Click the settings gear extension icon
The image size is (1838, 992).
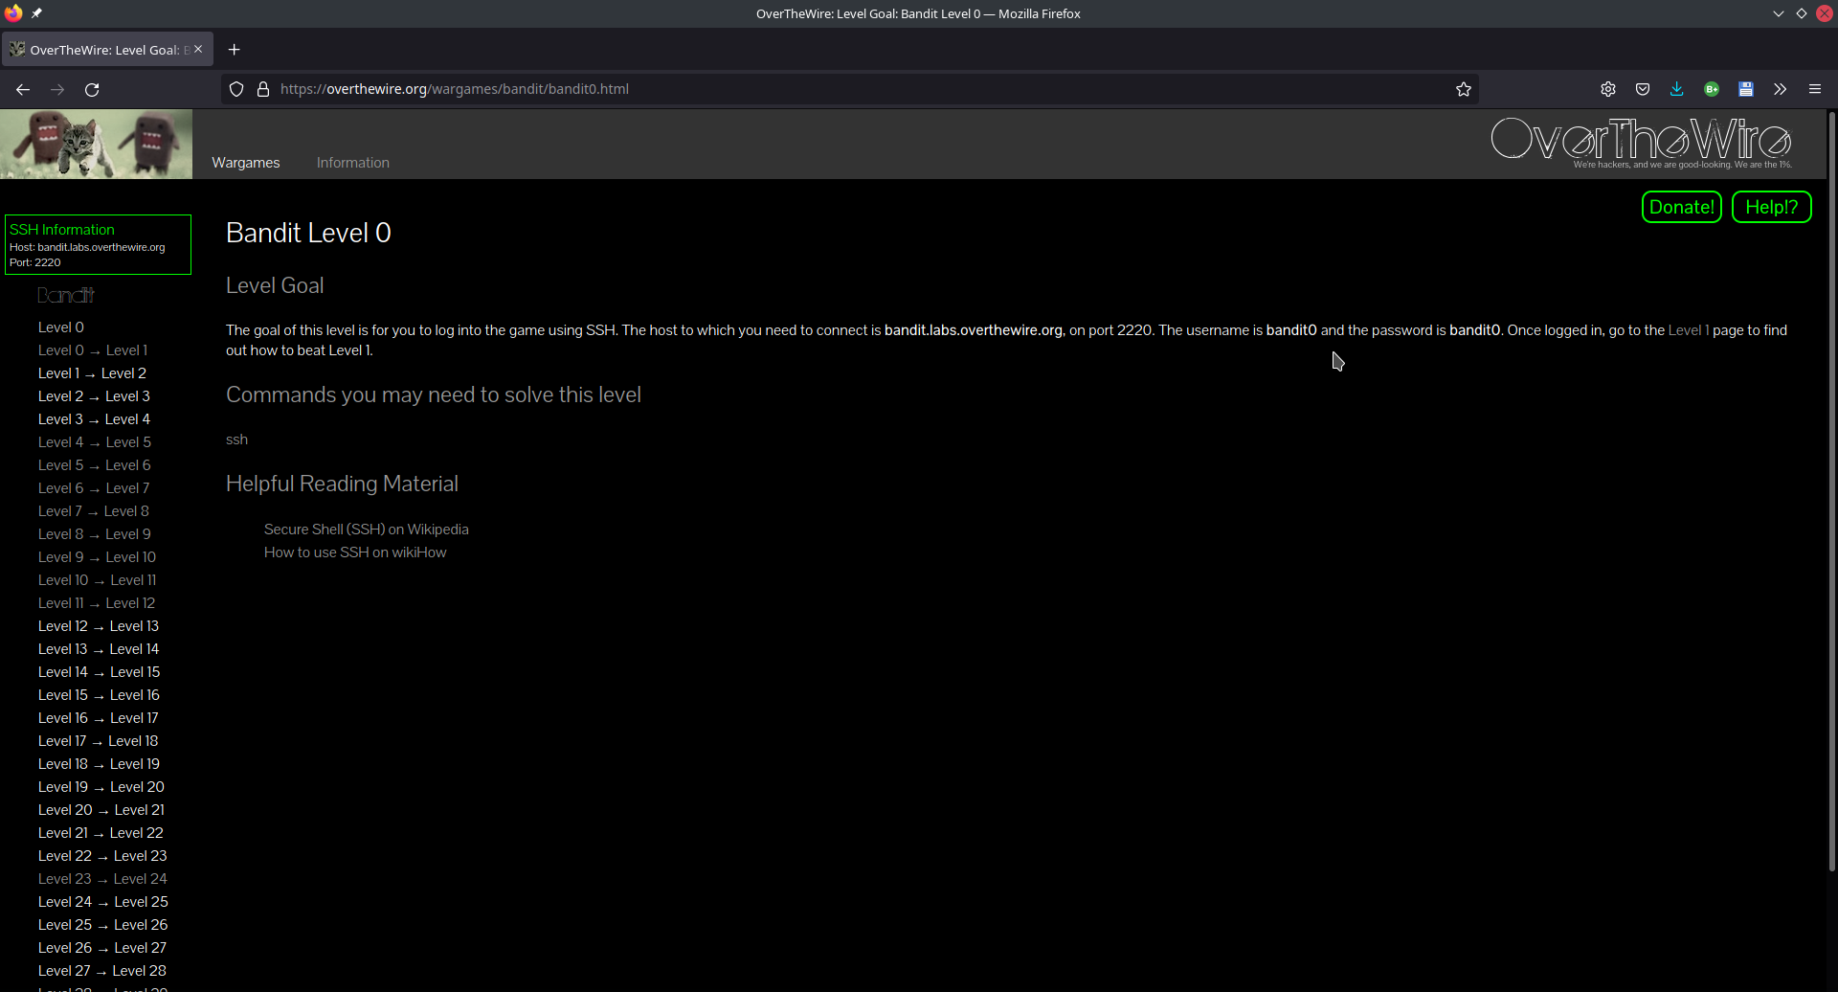click(1608, 89)
